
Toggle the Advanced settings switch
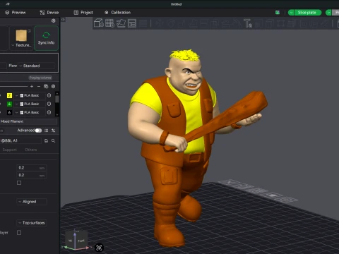pyautogui.click(x=38, y=131)
